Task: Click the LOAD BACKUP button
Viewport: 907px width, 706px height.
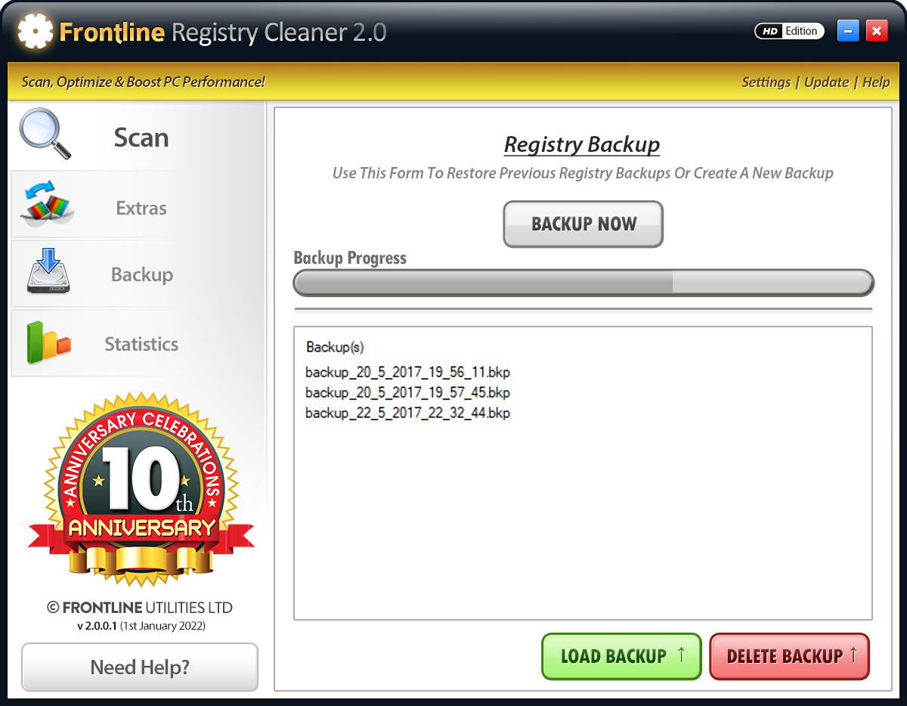Action: (621, 656)
